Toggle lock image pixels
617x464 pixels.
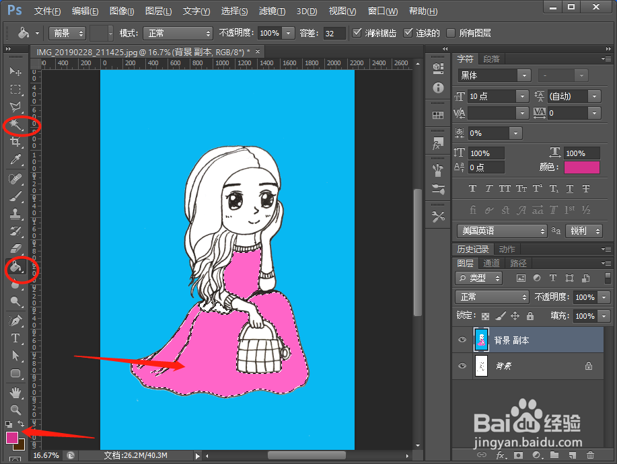[501, 316]
